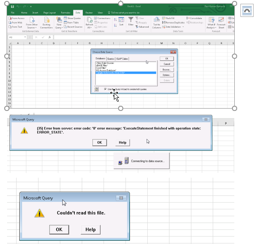Click in the Excel formula bar
Viewport: 263px width, 244px height.
144,37
